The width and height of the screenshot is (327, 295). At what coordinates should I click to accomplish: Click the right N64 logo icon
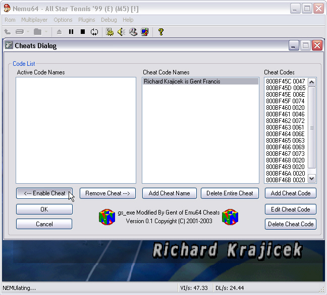pos(230,217)
